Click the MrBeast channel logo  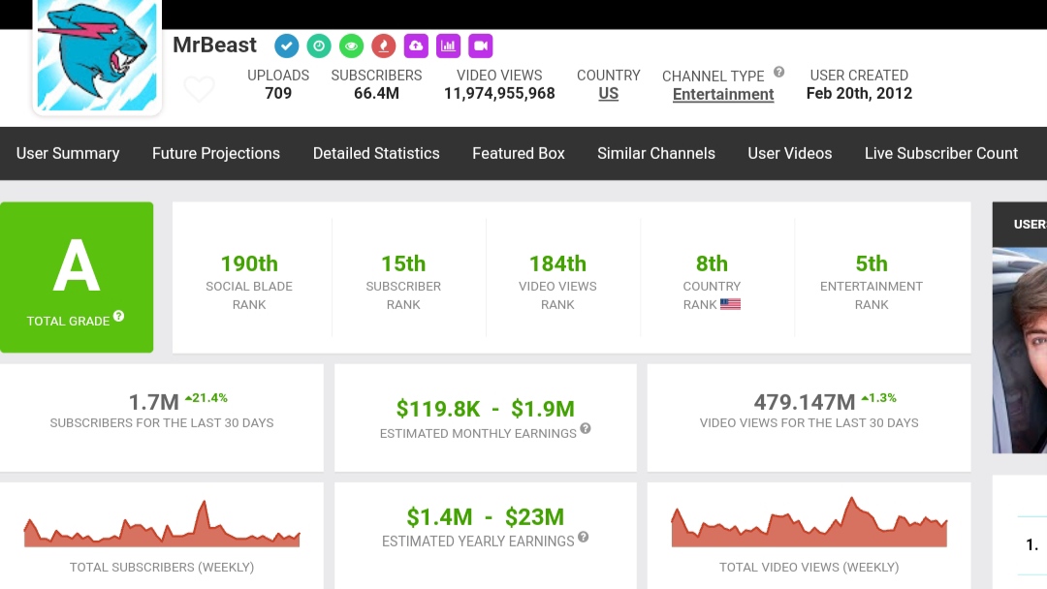98,55
